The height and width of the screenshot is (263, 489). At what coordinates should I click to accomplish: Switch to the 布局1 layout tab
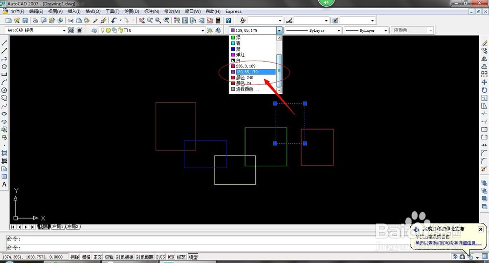click(x=58, y=226)
